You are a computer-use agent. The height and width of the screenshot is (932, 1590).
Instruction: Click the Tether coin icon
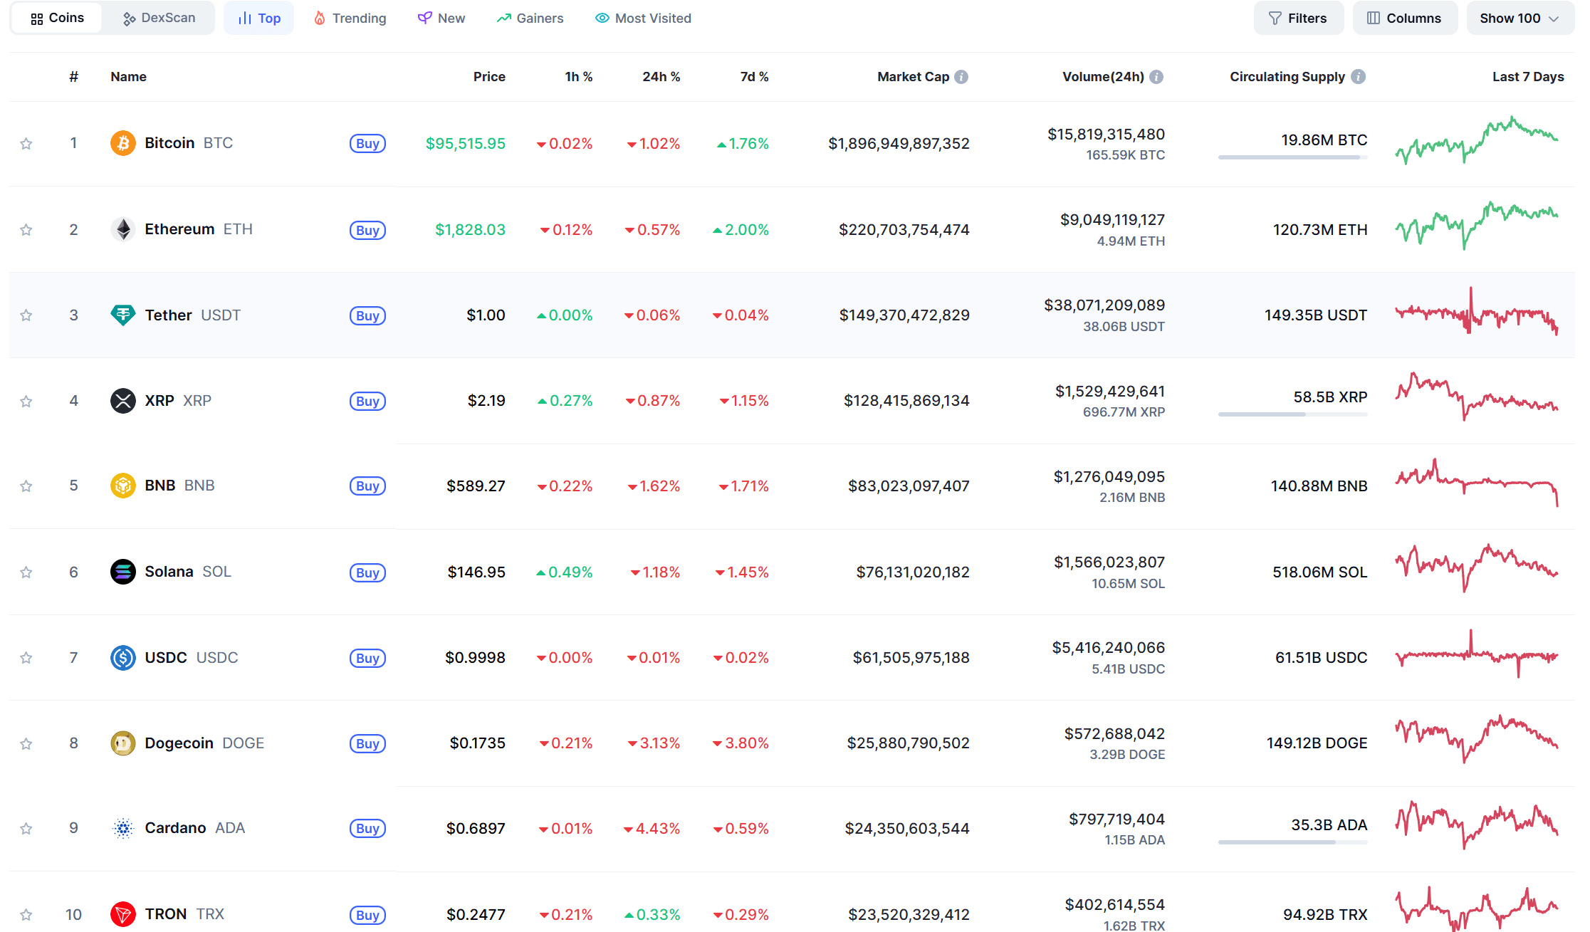click(122, 315)
